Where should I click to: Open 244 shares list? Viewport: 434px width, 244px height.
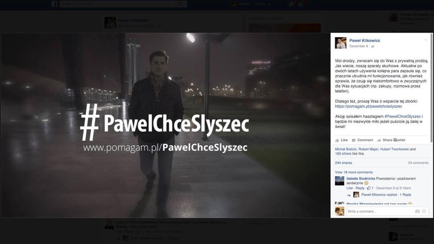point(343,163)
